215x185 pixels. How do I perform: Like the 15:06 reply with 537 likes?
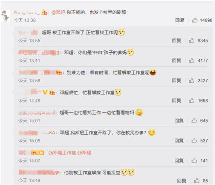[194, 141]
